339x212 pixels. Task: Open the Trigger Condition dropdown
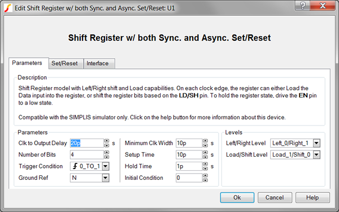click(106, 166)
